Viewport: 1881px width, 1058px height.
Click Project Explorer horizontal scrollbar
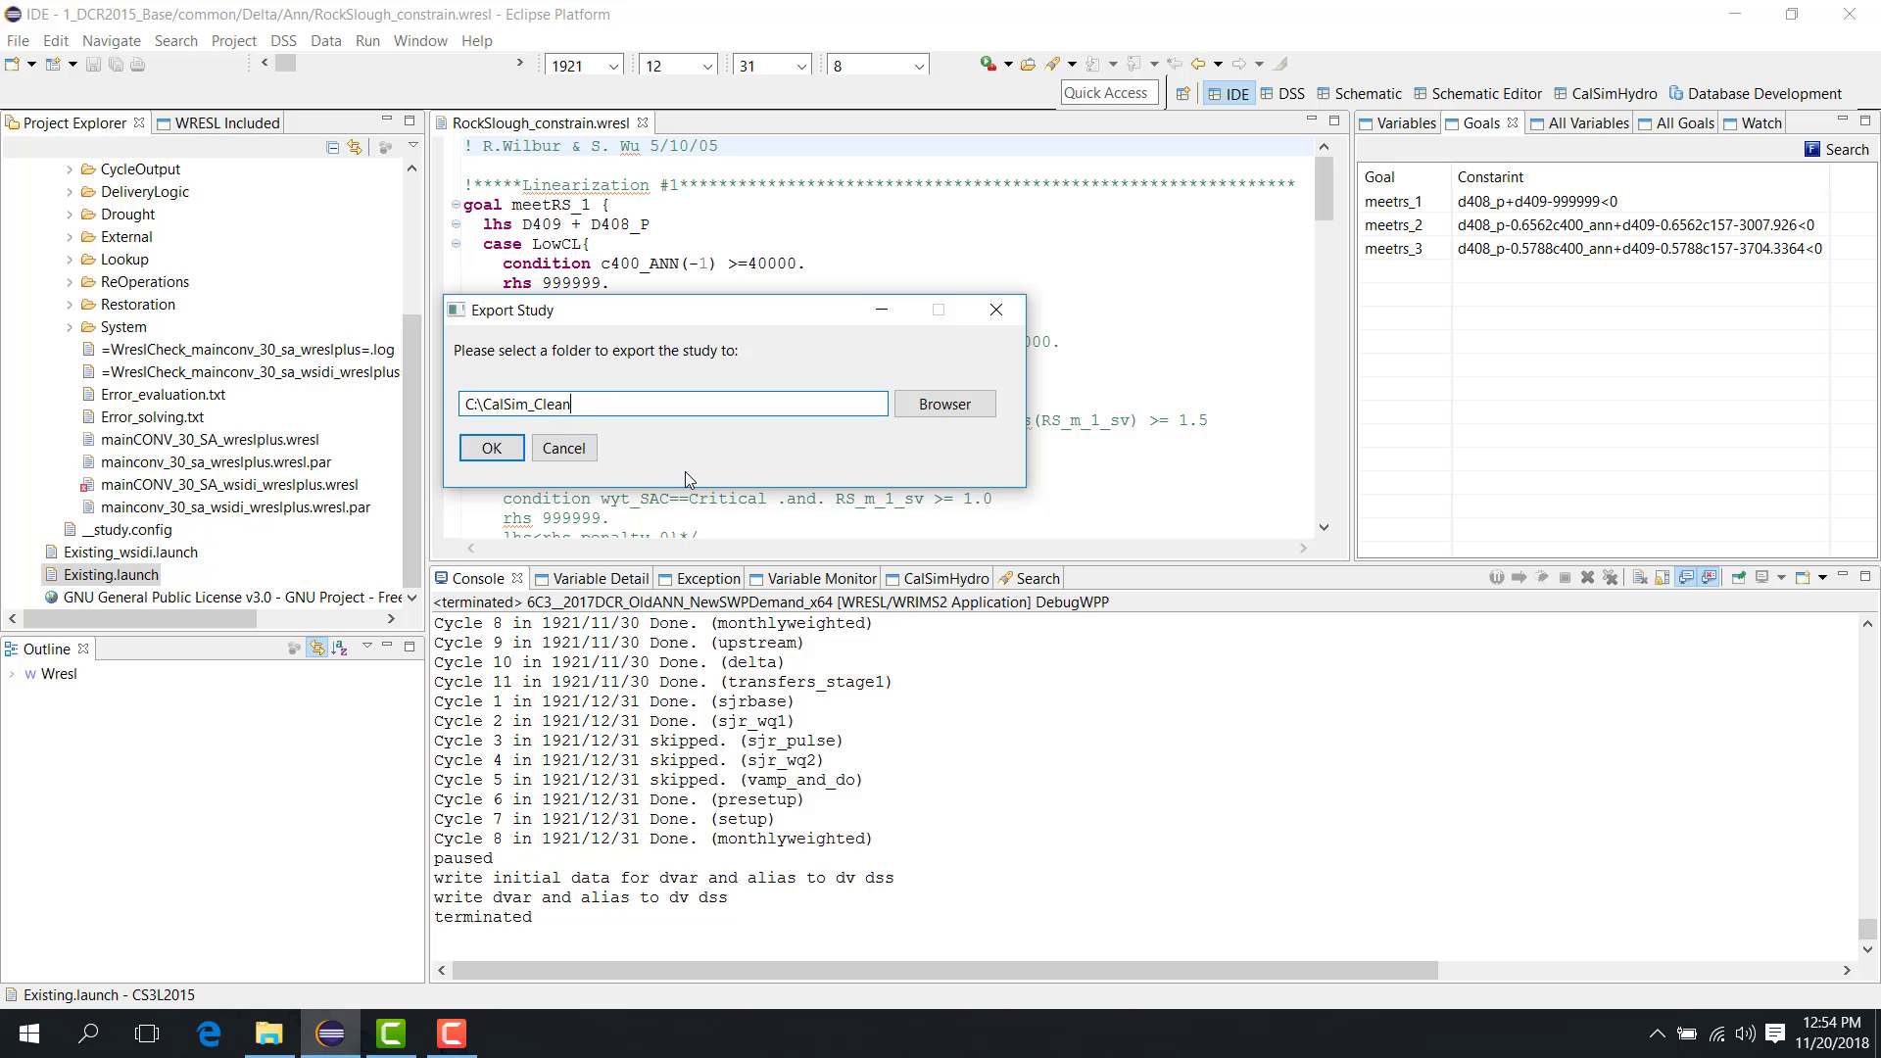[x=140, y=618]
